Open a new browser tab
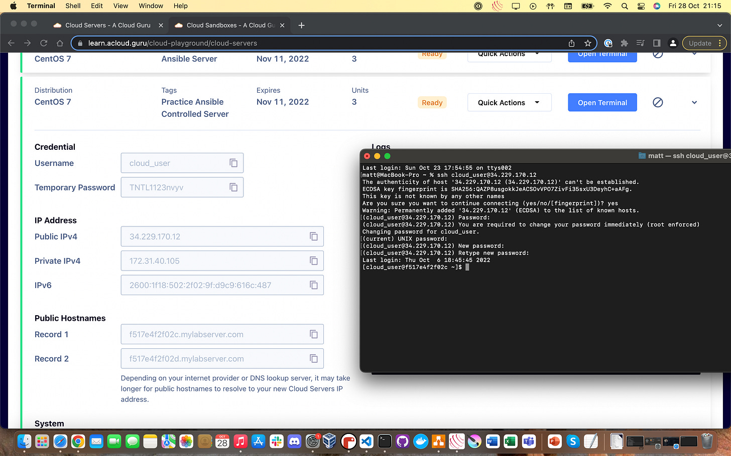 (301, 25)
